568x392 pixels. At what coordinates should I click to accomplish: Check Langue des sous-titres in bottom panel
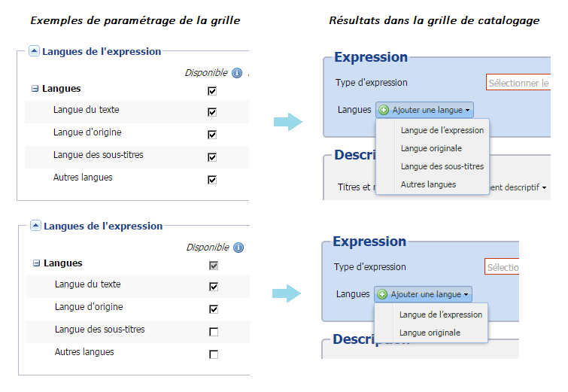214,332
